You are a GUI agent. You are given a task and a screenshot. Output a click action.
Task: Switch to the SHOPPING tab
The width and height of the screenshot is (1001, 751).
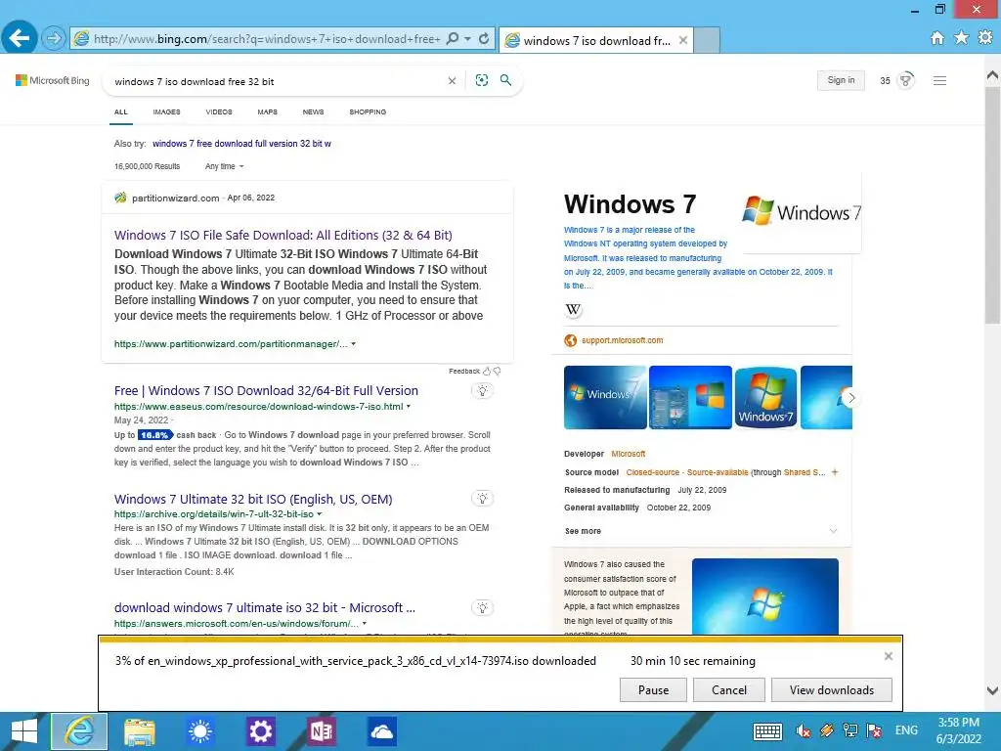point(368,111)
